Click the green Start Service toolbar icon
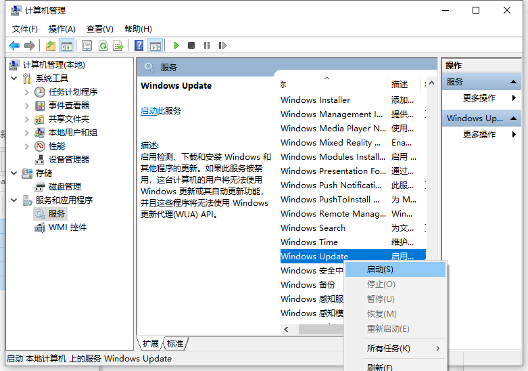Viewport: 528px width, 371px height. coord(176,45)
